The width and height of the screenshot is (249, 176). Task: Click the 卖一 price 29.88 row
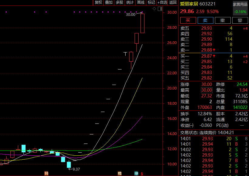coord(214,50)
